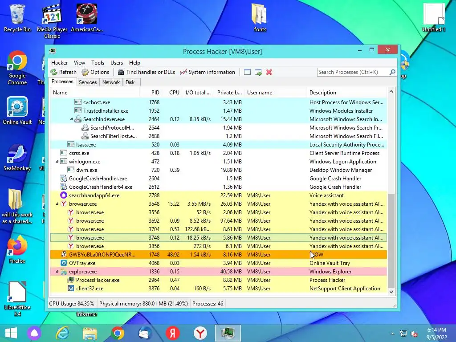Click the process list scrollbar thumb
This screenshot has height=342, width=456.
click(x=391, y=240)
